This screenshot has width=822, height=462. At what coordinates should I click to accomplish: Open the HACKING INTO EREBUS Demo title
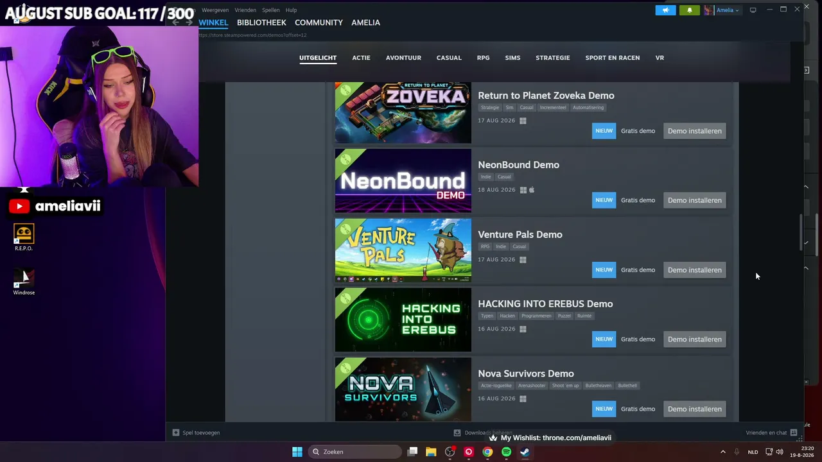(x=545, y=304)
